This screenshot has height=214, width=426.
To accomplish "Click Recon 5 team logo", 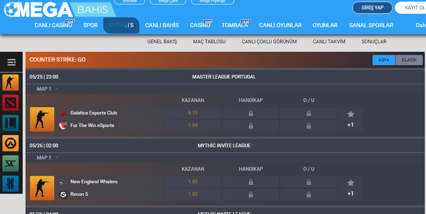I will coord(63,194).
